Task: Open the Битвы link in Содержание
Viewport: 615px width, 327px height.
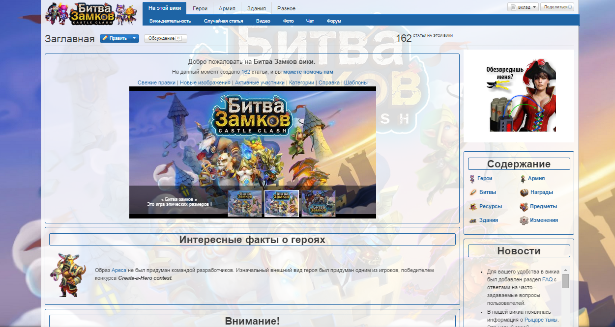Action: coord(488,192)
